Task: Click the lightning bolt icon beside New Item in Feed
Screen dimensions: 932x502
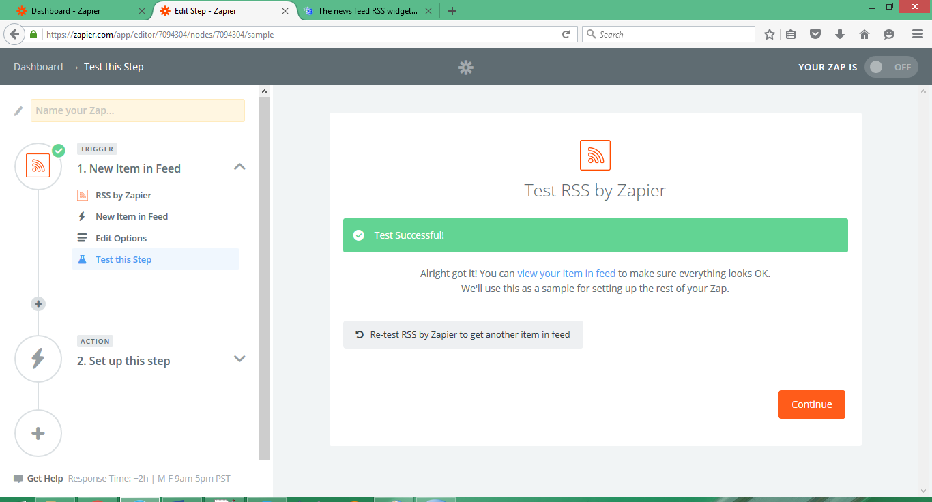Action: [x=82, y=216]
